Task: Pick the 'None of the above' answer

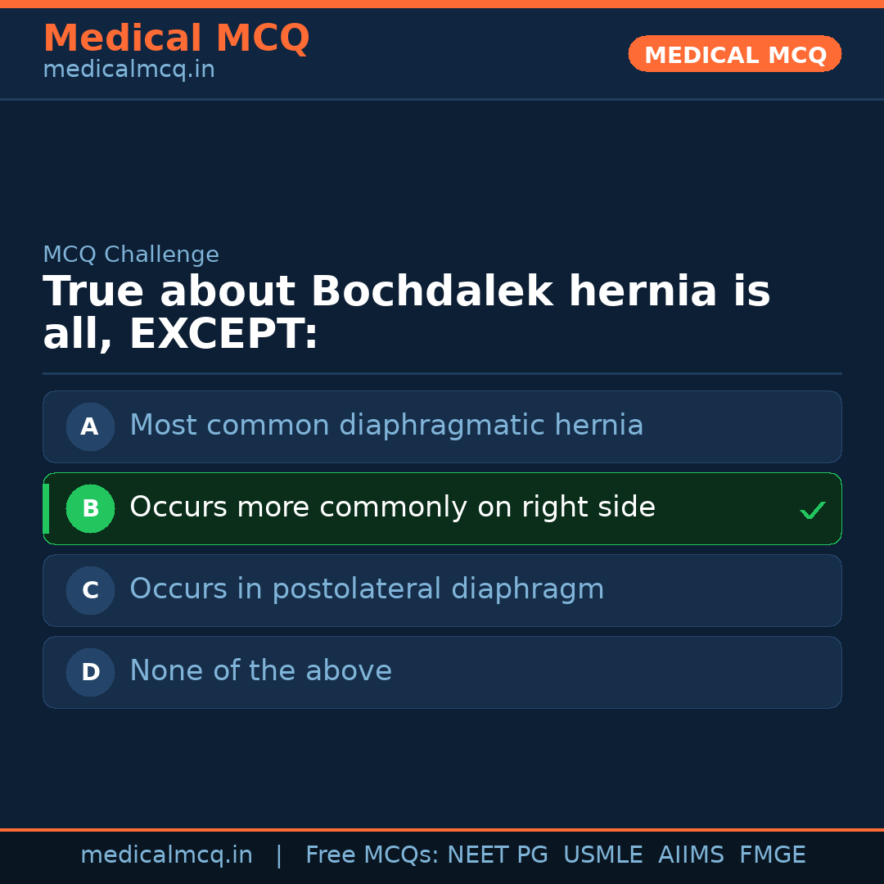Action: 260,671
